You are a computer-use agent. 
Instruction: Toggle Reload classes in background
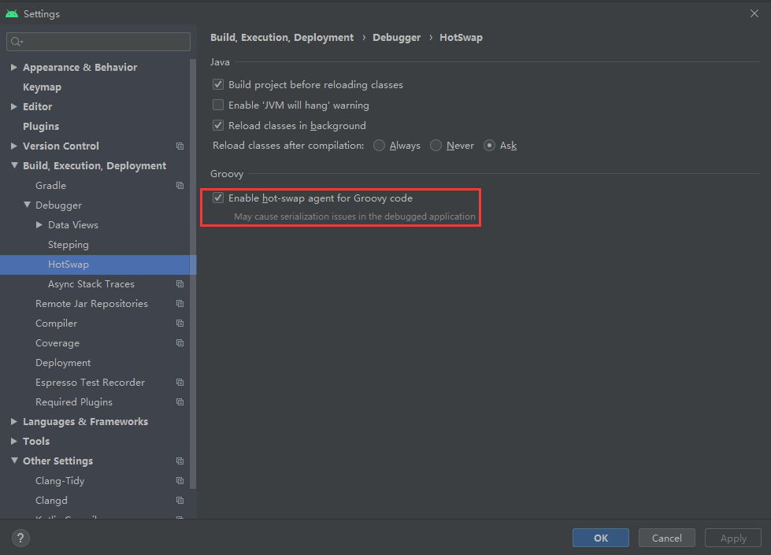(218, 125)
